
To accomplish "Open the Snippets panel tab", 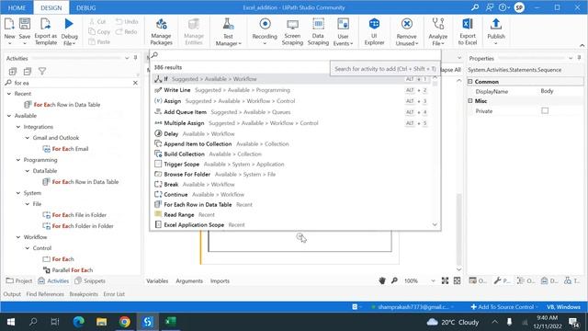I will tap(90, 280).
